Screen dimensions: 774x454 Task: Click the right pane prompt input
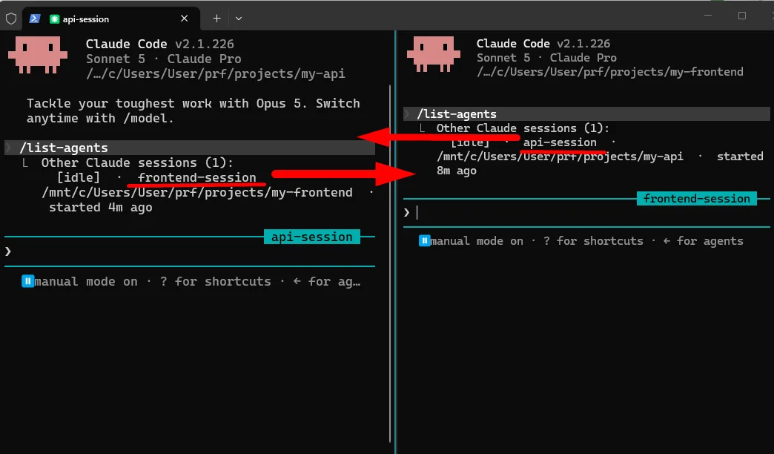pos(586,213)
